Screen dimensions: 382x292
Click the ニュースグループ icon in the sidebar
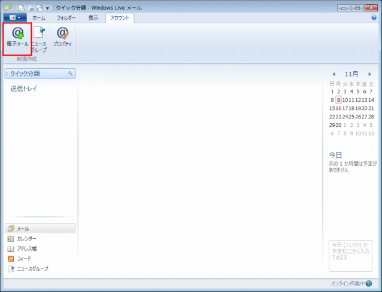[x=11, y=269]
